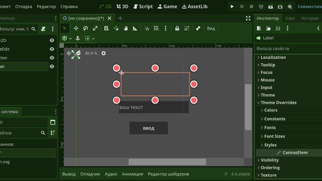Close the unsaved scene tab

click(x=110, y=18)
